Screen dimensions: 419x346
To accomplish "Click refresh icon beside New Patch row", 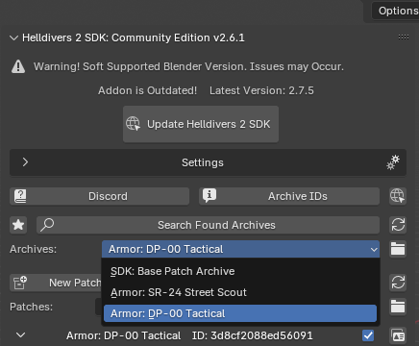I will [x=398, y=283].
